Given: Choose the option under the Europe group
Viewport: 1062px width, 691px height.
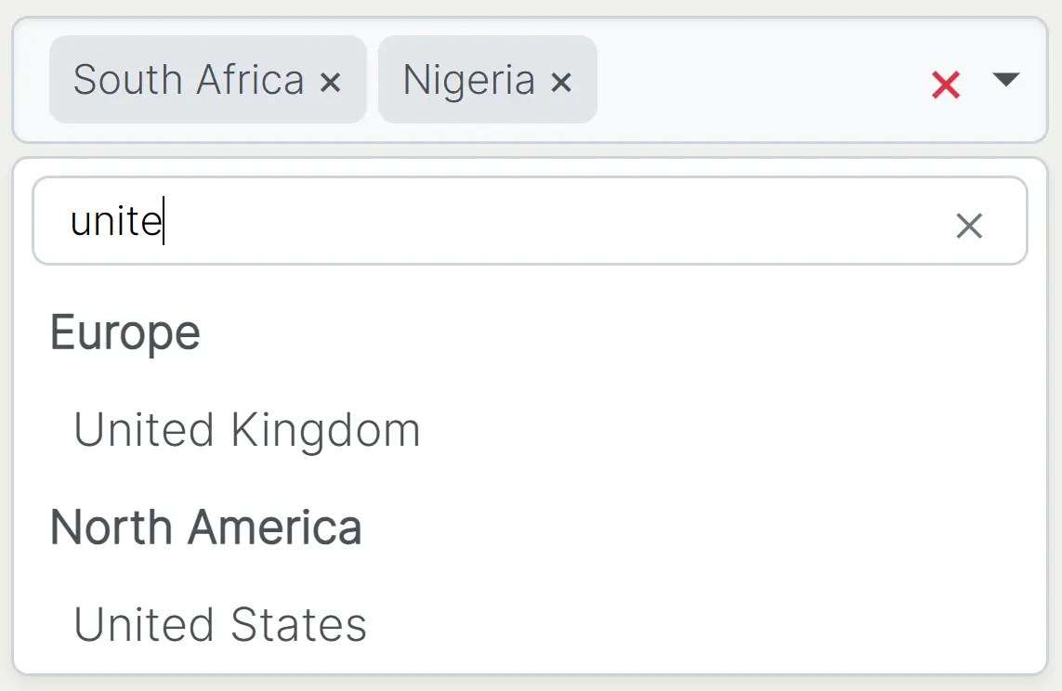Looking at the screenshot, I should 247,430.
